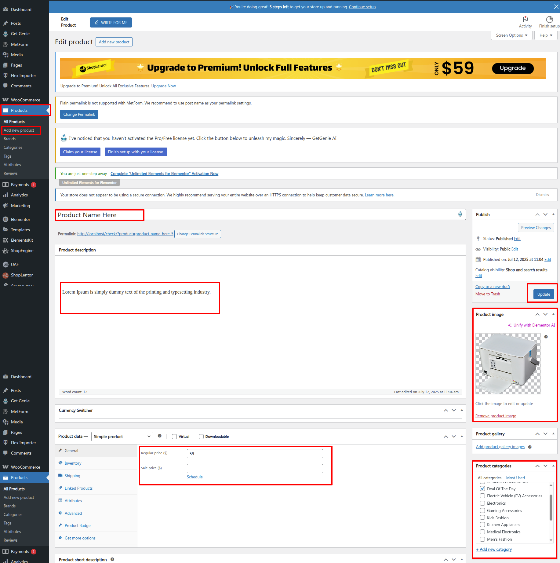Click the Shipping truck icon
560x563 pixels.
point(60,475)
